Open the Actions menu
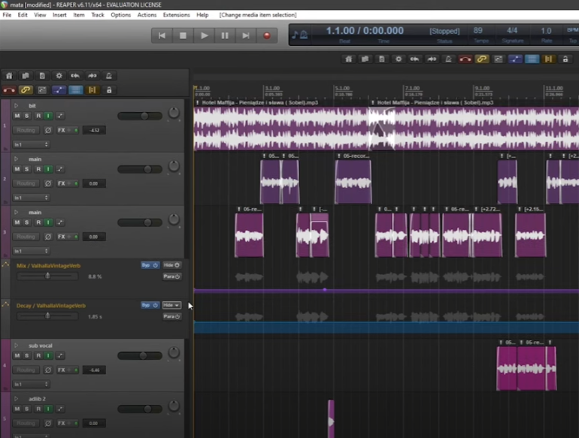This screenshot has width=579, height=438. 147,15
